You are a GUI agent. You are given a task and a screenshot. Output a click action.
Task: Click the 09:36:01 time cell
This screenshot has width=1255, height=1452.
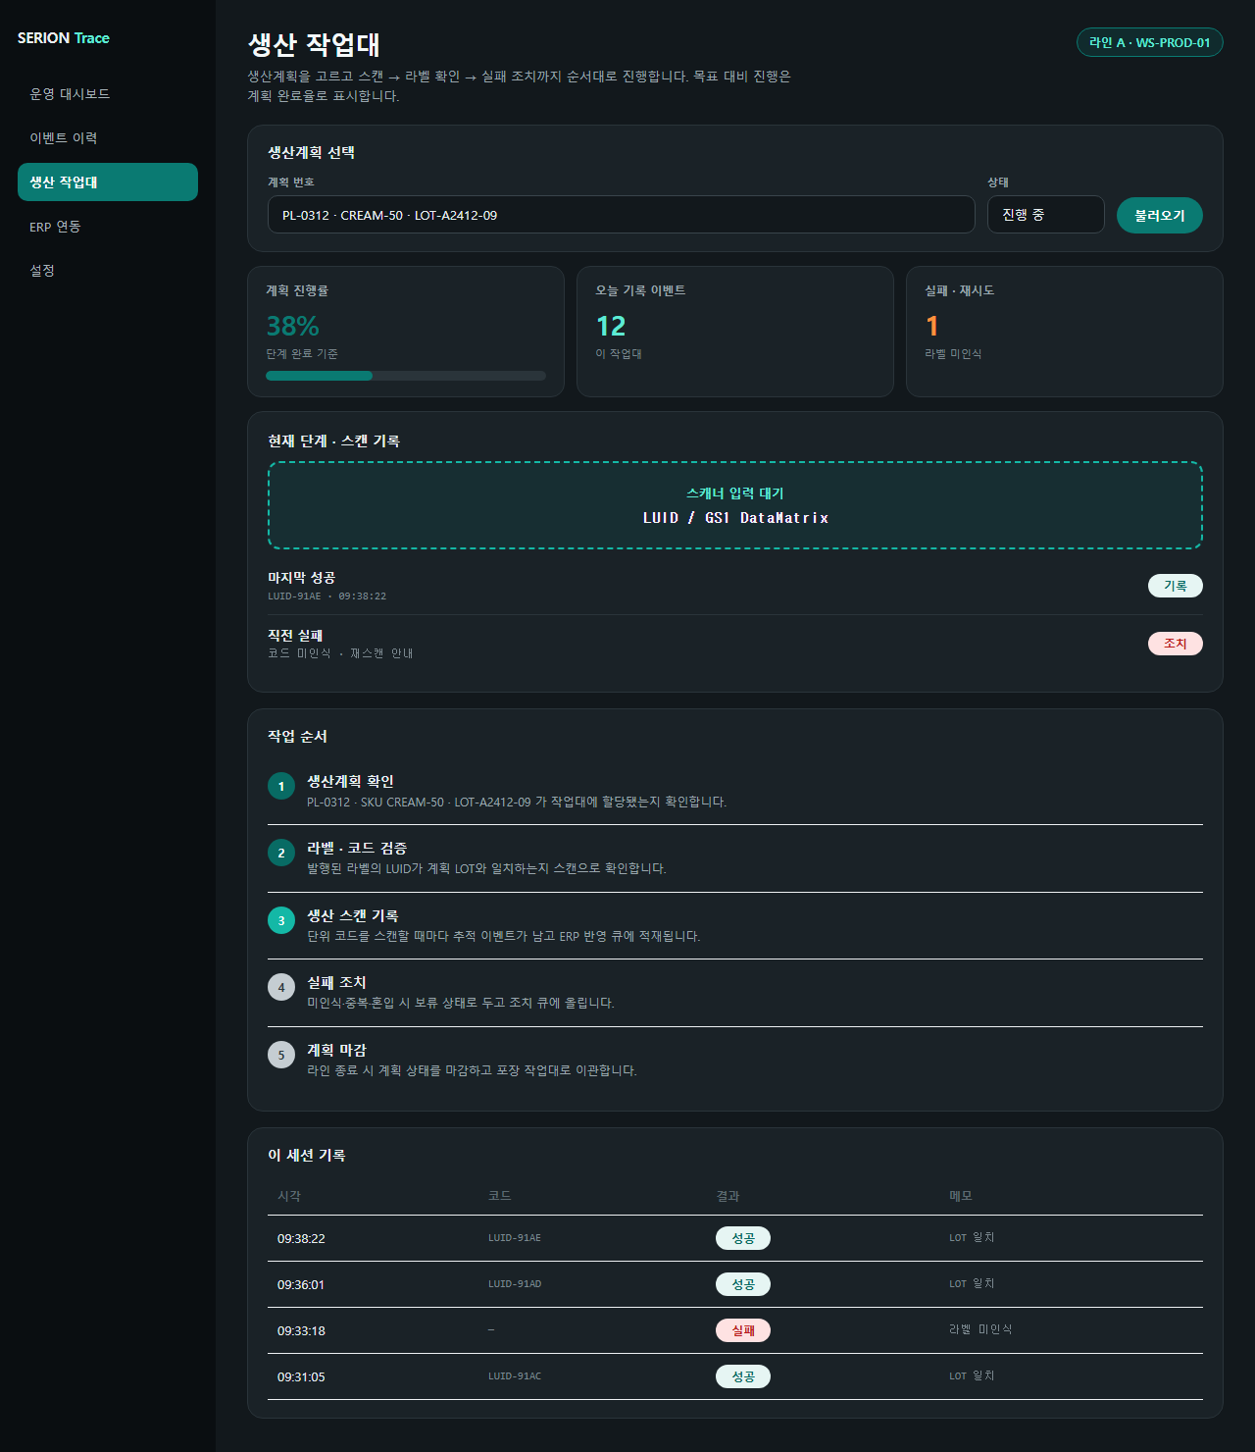pyautogui.click(x=301, y=1284)
